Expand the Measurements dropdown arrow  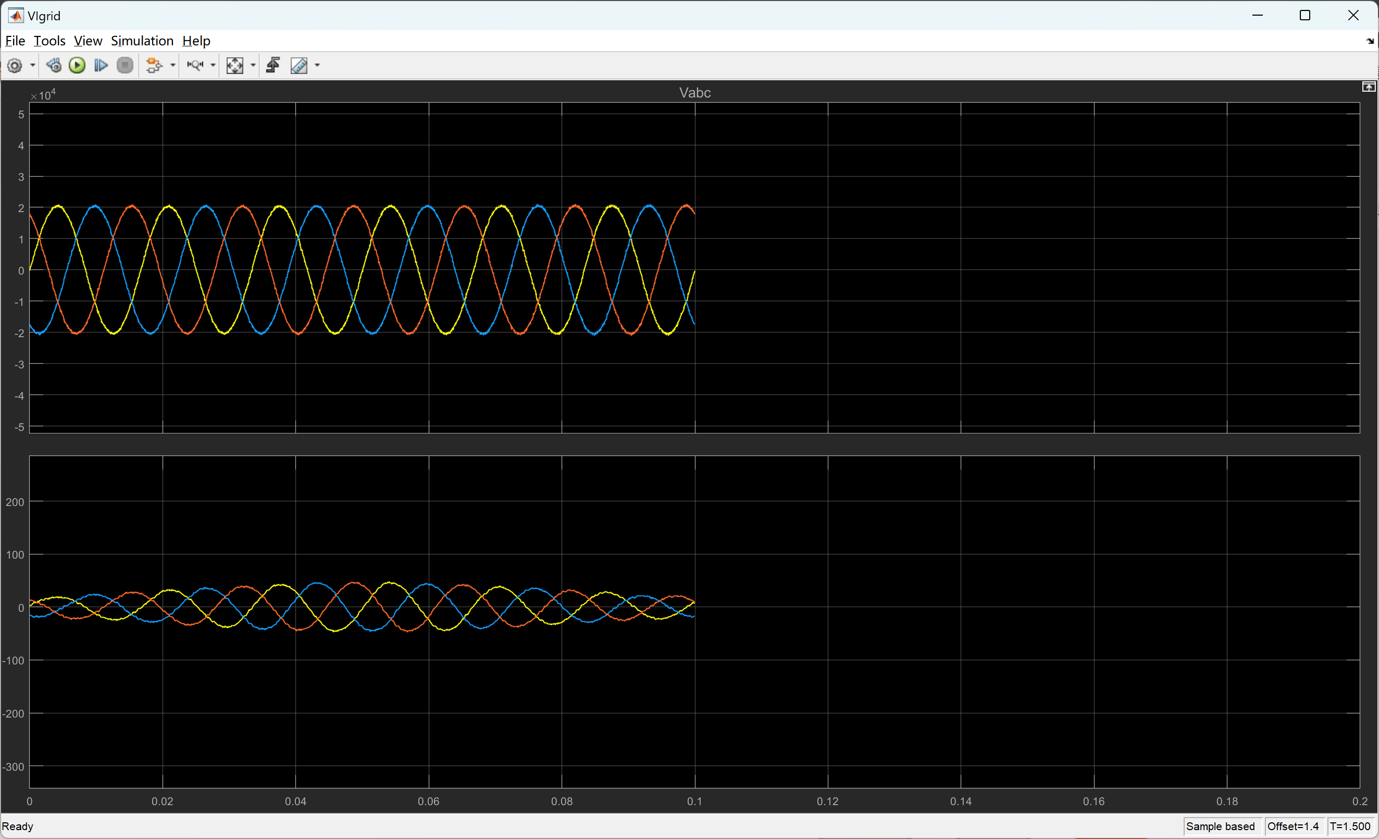[x=317, y=66]
